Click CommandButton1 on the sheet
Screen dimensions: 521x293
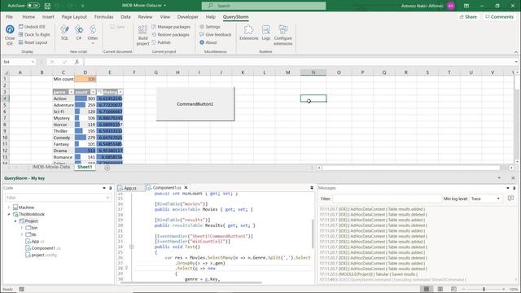(195, 104)
